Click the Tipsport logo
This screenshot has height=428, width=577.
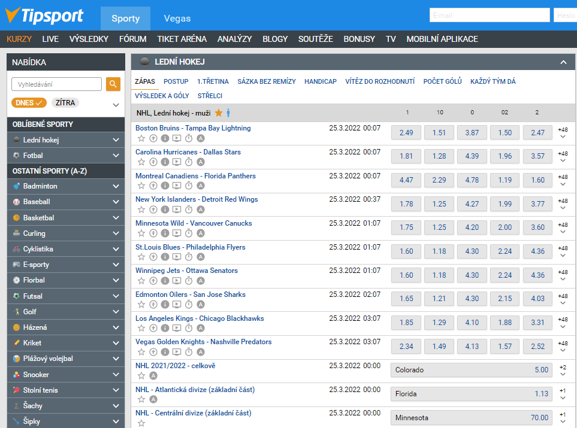coord(44,16)
